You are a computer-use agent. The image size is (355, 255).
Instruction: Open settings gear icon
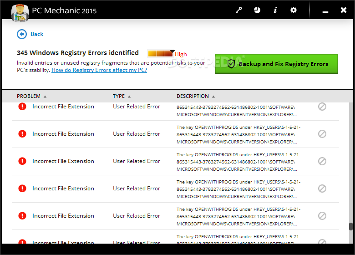click(x=294, y=10)
